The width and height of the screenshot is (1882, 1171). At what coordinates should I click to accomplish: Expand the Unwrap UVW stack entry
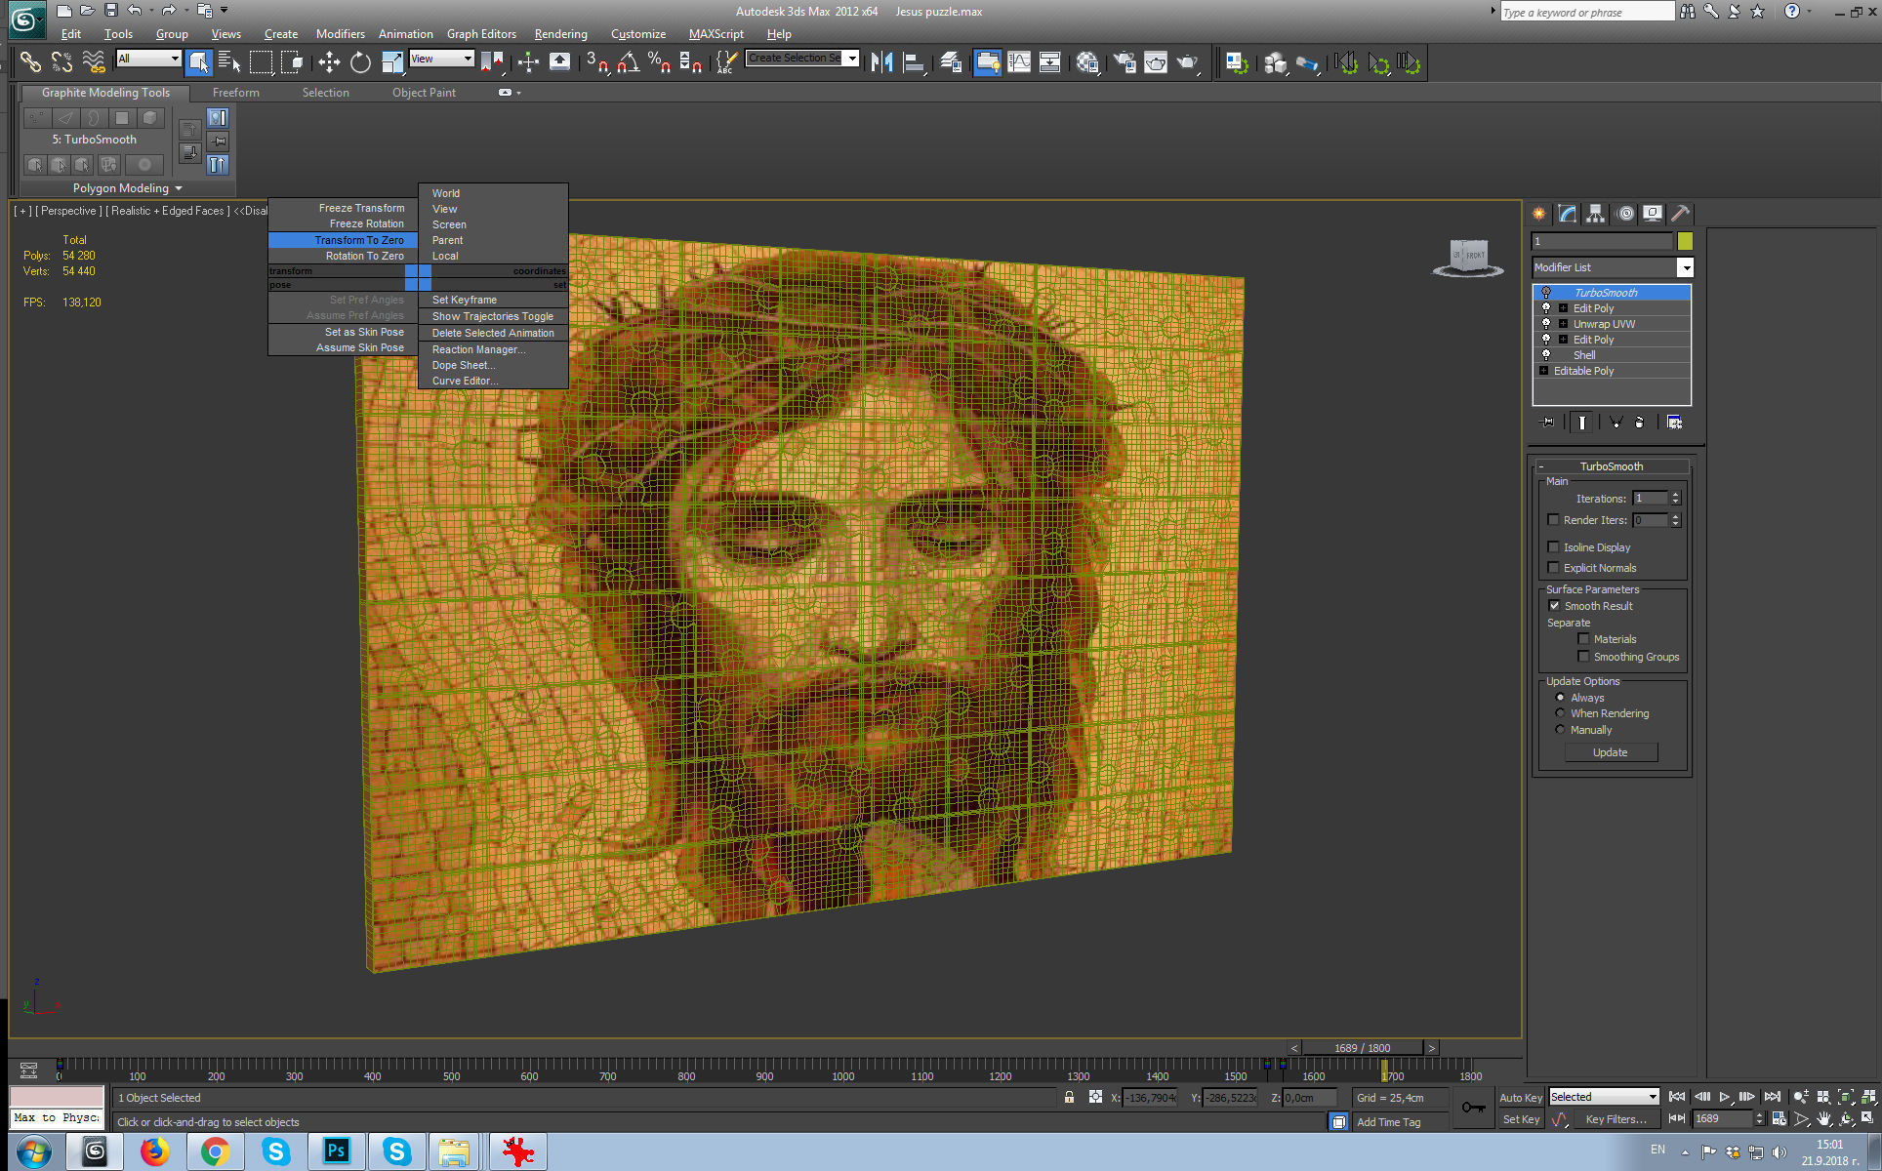coord(1563,324)
